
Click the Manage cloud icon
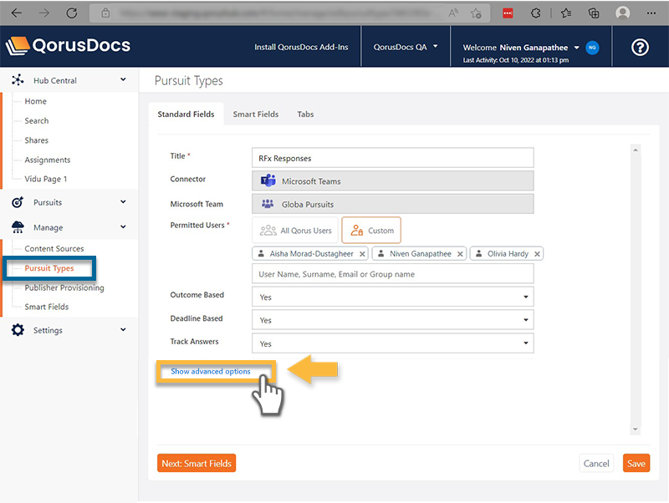point(18,227)
